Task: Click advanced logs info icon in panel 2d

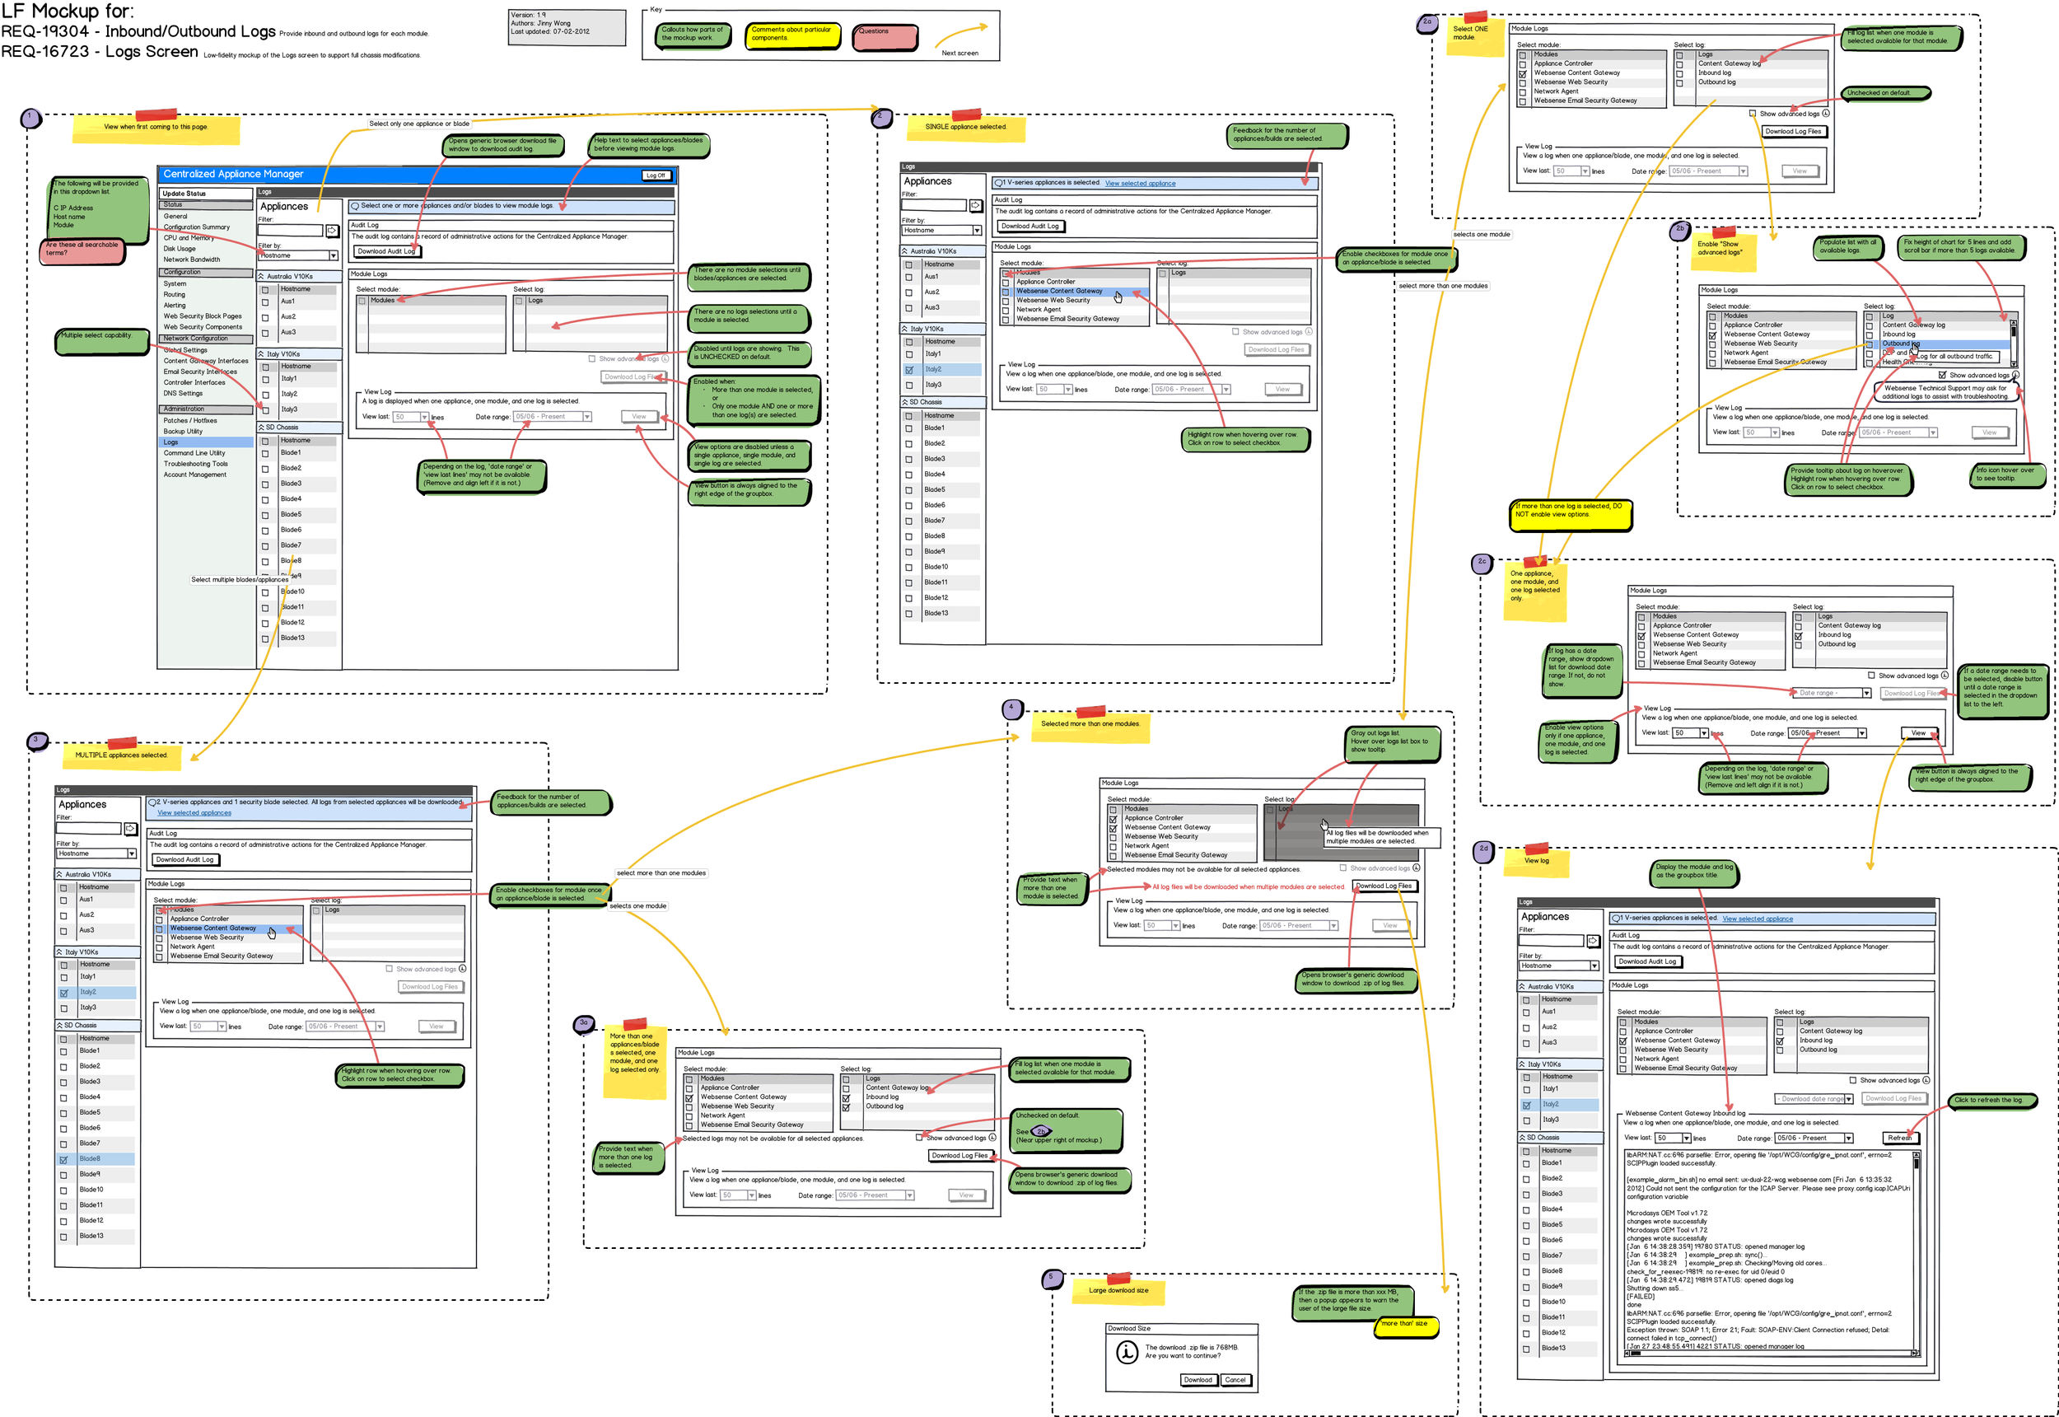Action: 1926,1079
